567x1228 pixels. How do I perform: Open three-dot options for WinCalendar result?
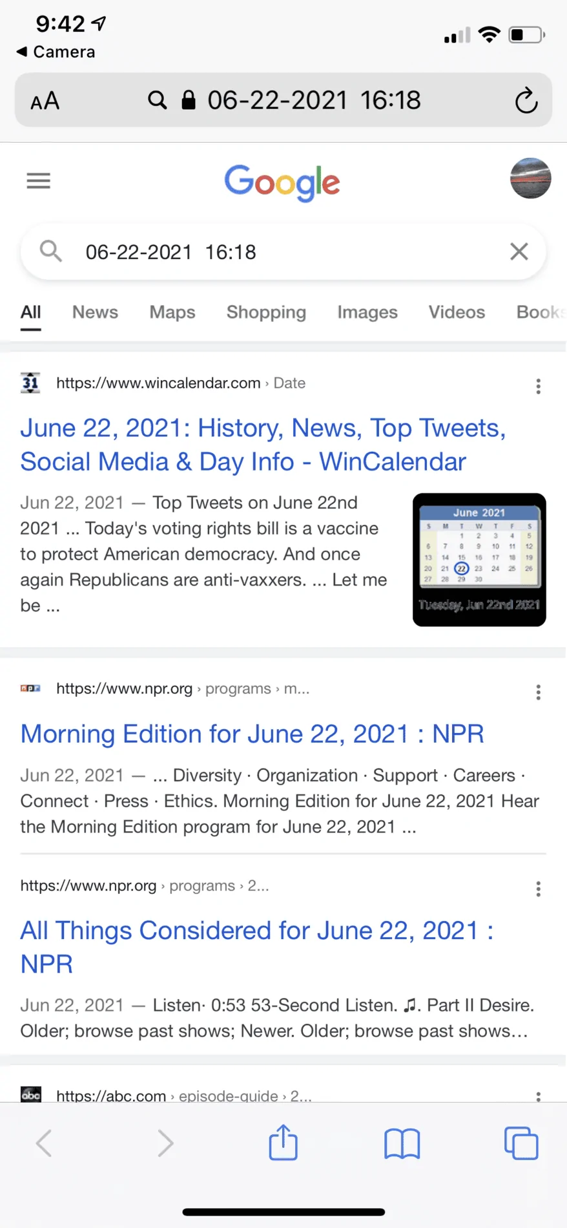point(538,386)
